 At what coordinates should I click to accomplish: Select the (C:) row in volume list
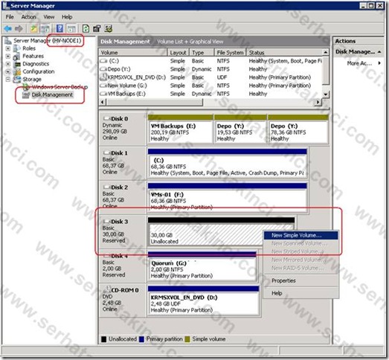coord(211,61)
